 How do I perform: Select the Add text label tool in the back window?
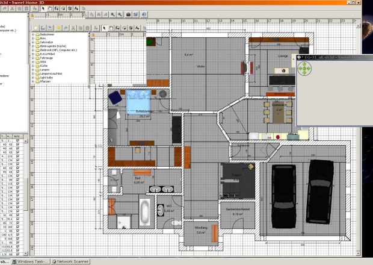pos(76,8)
